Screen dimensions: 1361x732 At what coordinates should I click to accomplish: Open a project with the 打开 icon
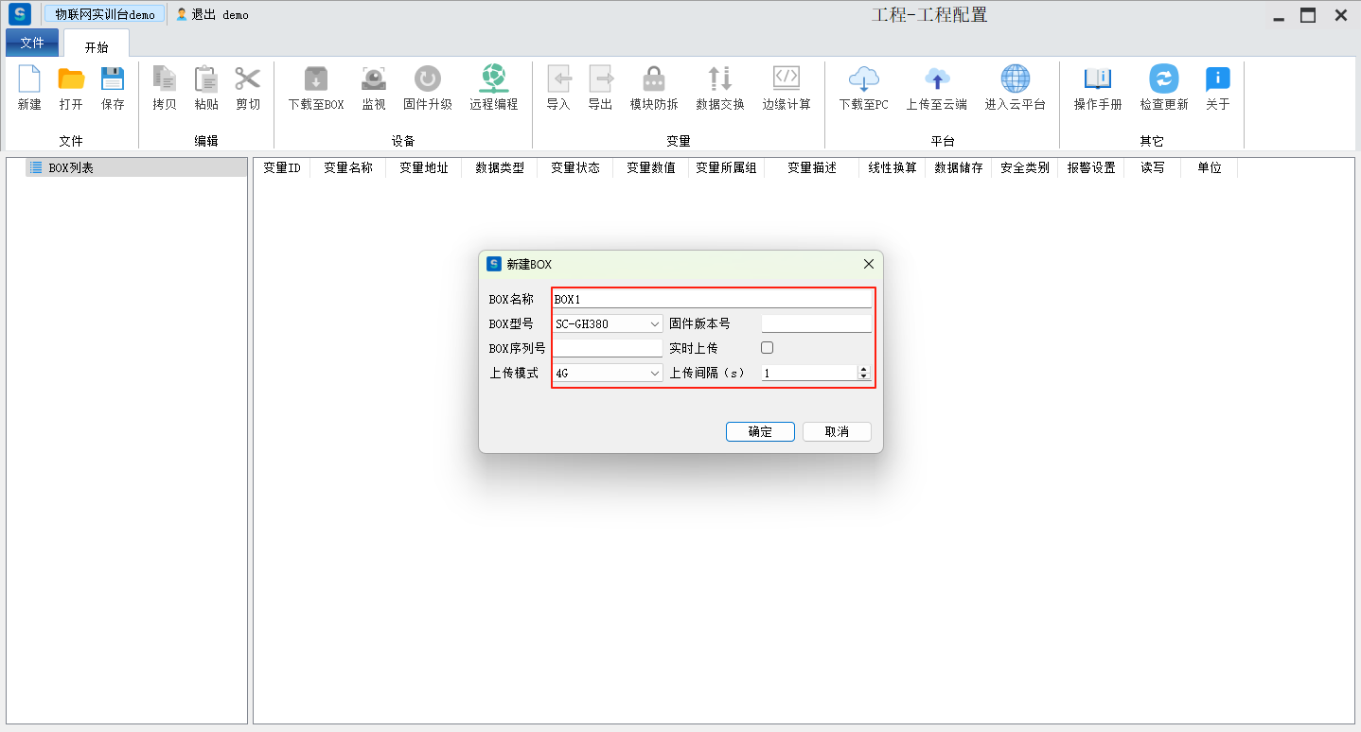pyautogui.click(x=71, y=79)
